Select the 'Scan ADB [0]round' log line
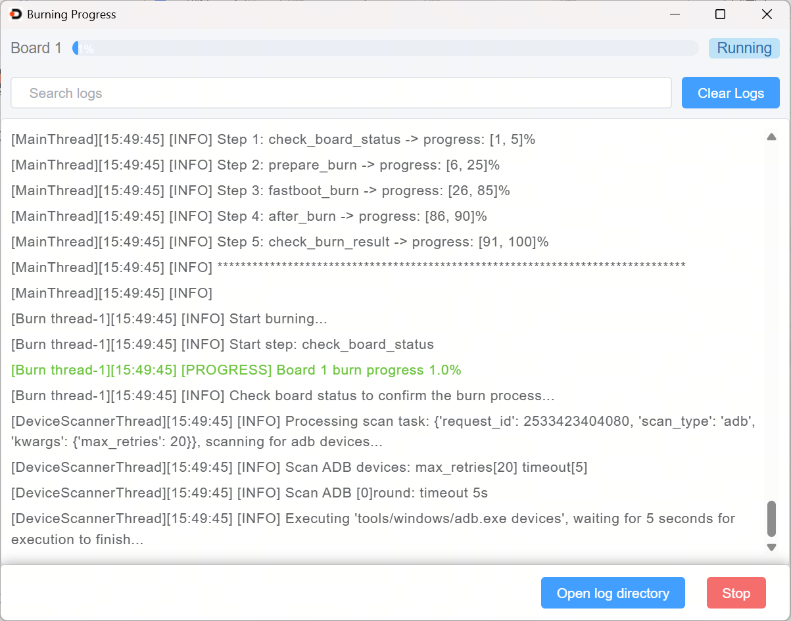Image resolution: width=791 pixels, height=621 pixels. tap(249, 493)
